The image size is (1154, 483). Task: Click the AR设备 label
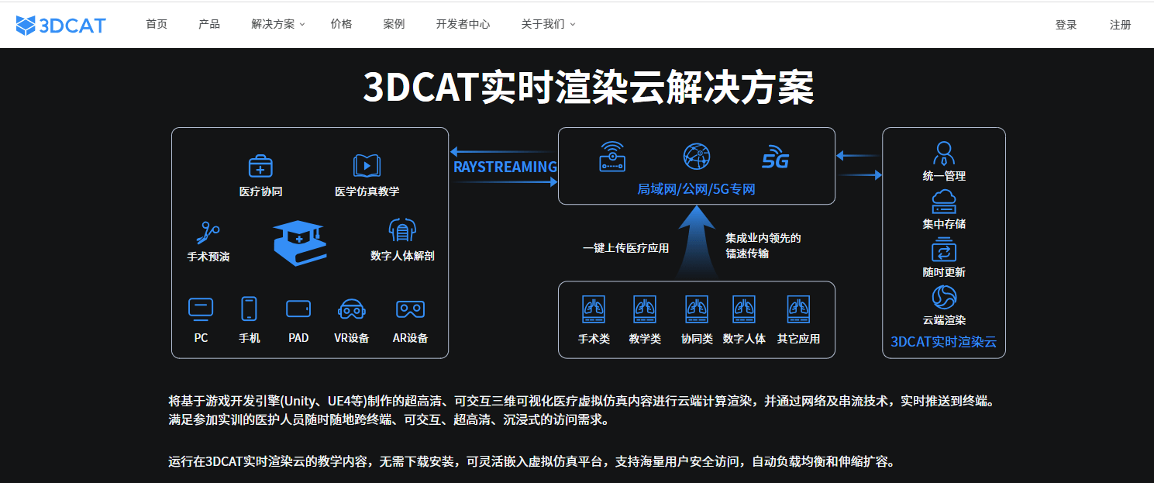[x=410, y=338]
